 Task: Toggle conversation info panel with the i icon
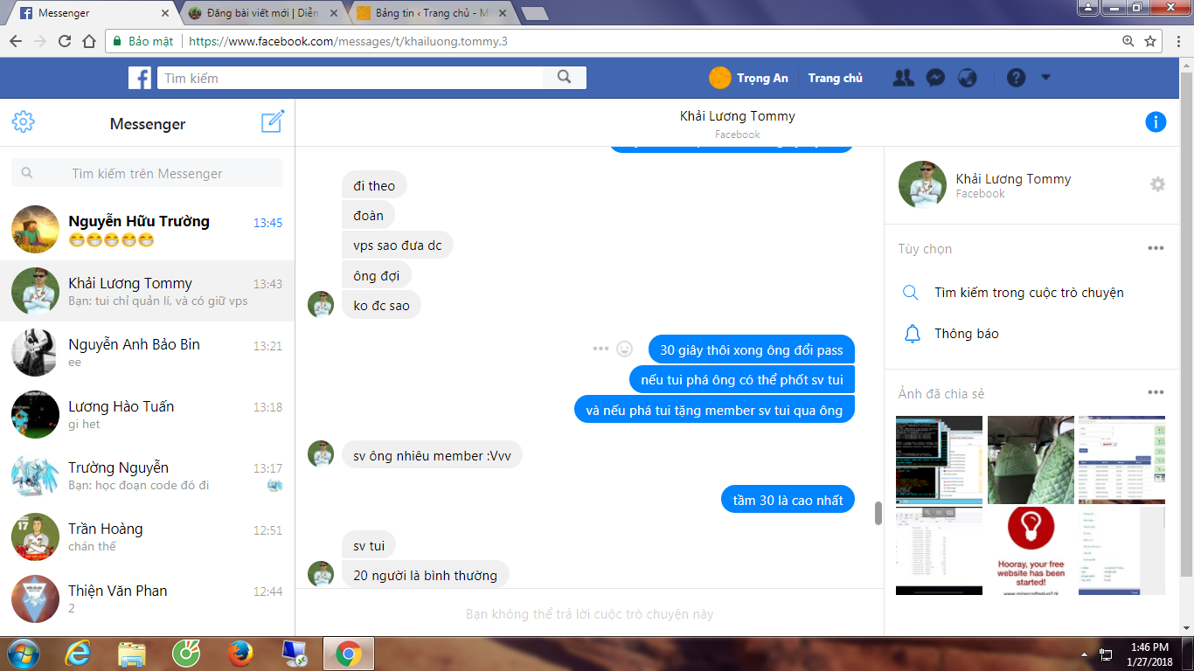1156,122
